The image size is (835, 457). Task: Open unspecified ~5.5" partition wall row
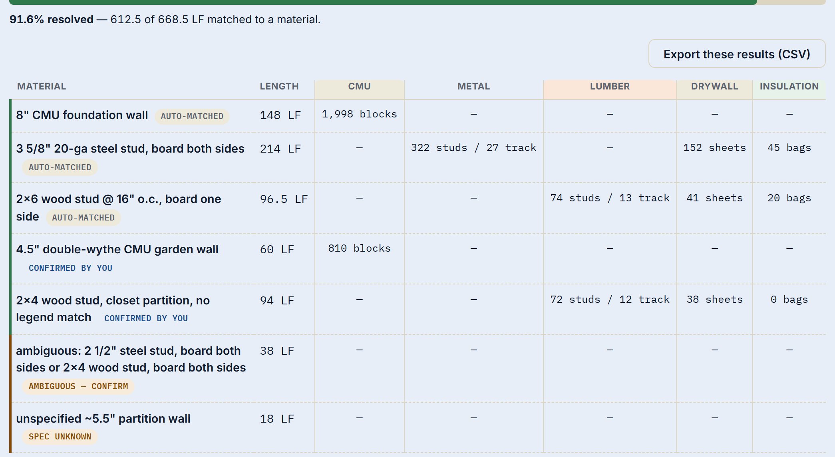coord(417,427)
